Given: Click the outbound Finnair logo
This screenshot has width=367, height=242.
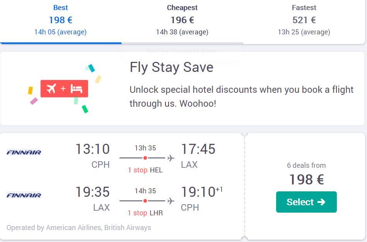Looking at the screenshot, I should (24, 152).
